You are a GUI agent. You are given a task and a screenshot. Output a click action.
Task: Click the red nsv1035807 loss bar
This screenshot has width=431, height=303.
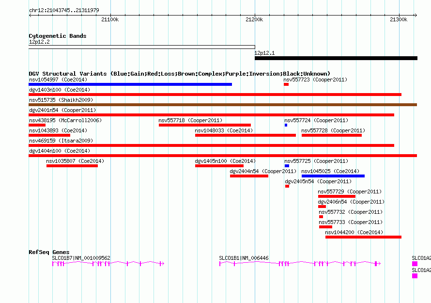point(72,166)
